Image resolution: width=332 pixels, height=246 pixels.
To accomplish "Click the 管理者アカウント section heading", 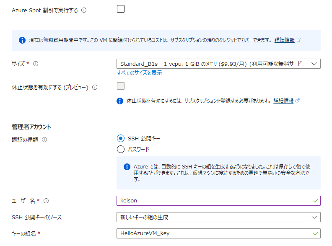I will 31,127.
